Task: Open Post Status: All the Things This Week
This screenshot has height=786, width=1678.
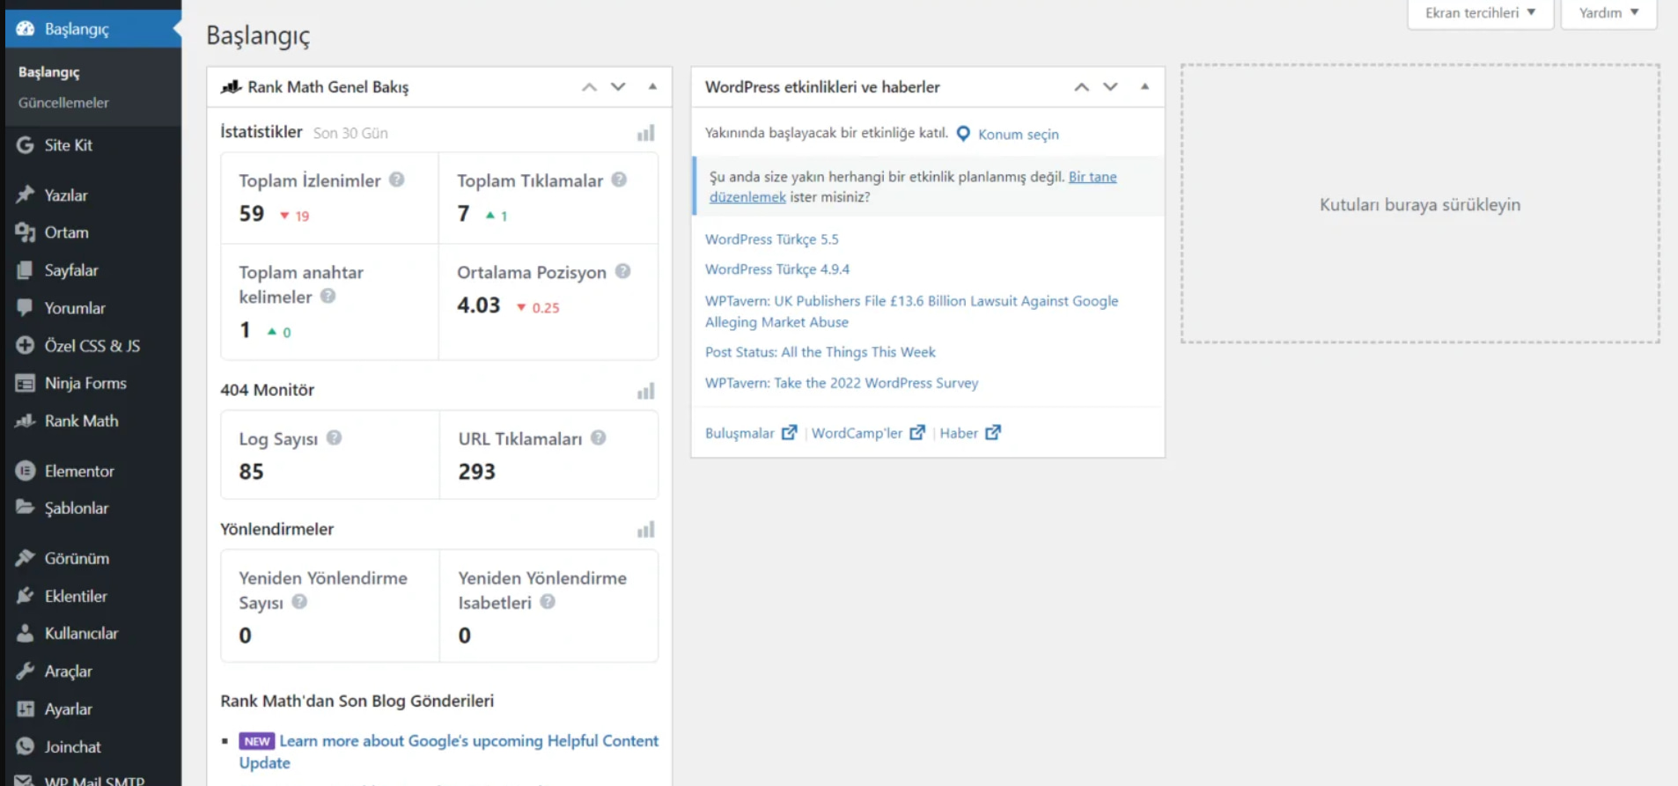Action: (820, 352)
